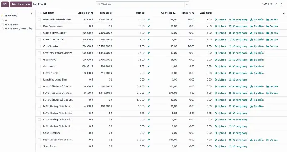Sort by the Sản phẩm column header

click(x=49, y=13)
